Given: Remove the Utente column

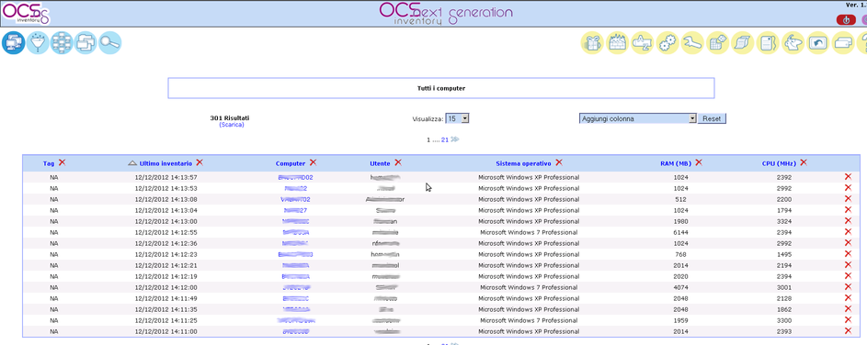Looking at the screenshot, I should coord(398,162).
